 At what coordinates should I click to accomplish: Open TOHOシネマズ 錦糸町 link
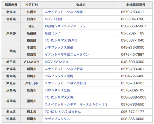(61, 40)
